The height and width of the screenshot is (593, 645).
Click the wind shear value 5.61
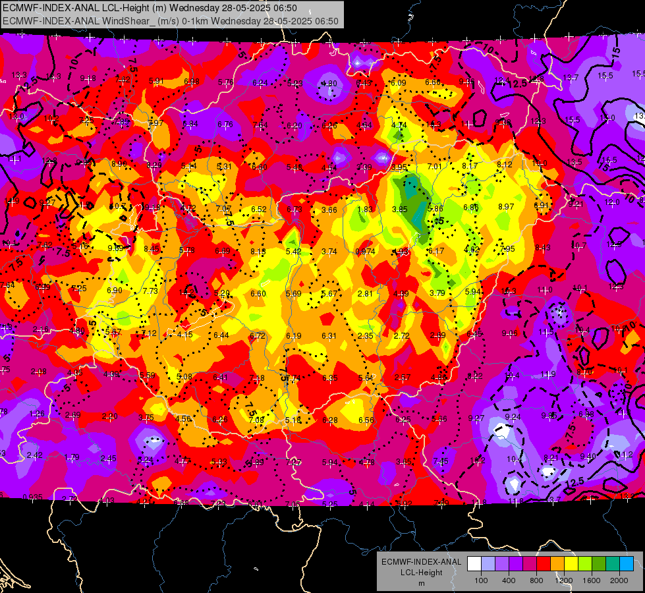[366, 378]
